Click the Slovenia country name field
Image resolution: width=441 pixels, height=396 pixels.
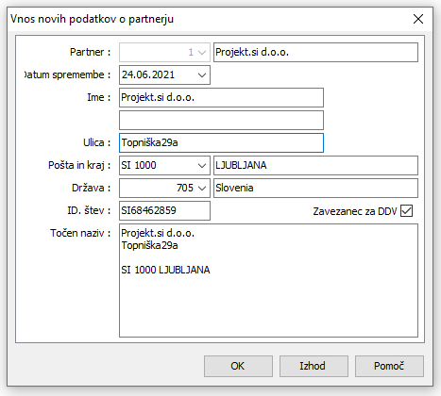point(315,188)
